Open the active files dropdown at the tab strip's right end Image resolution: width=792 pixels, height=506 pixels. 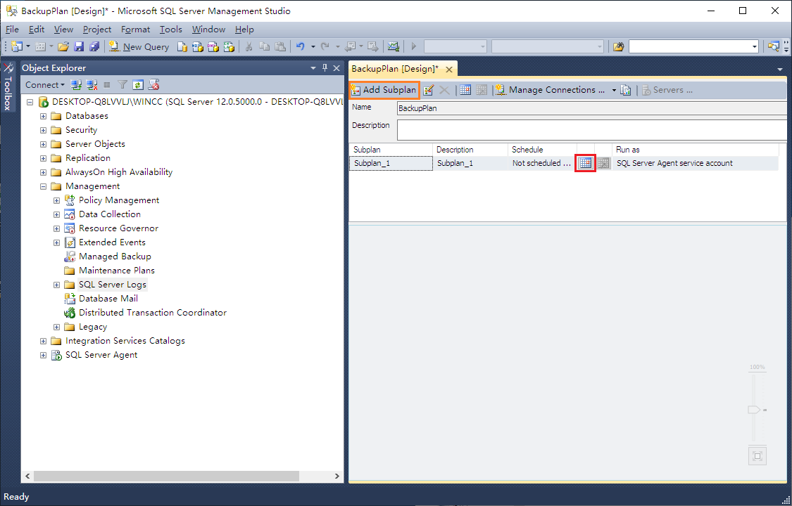pyautogui.click(x=780, y=69)
